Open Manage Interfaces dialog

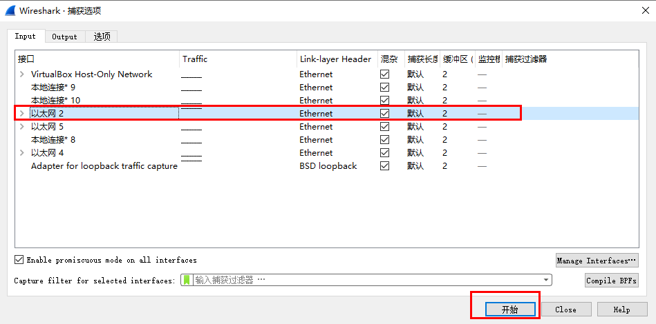tap(597, 261)
